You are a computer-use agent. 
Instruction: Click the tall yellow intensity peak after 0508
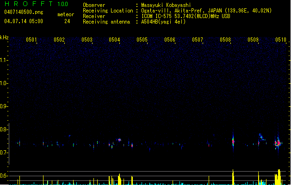coord(233,177)
